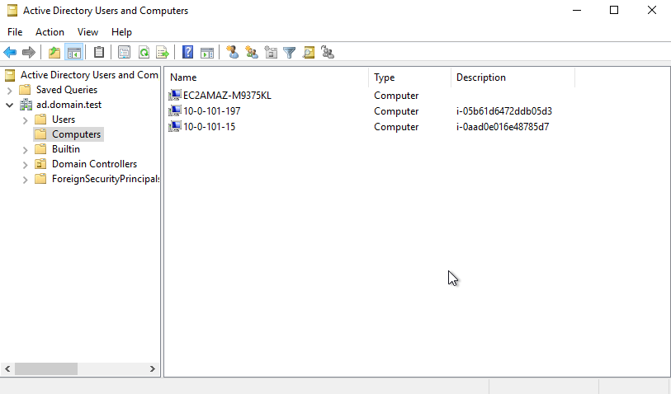671x394 pixels.
Task: Sort by the Description column header
Action: [x=513, y=77]
